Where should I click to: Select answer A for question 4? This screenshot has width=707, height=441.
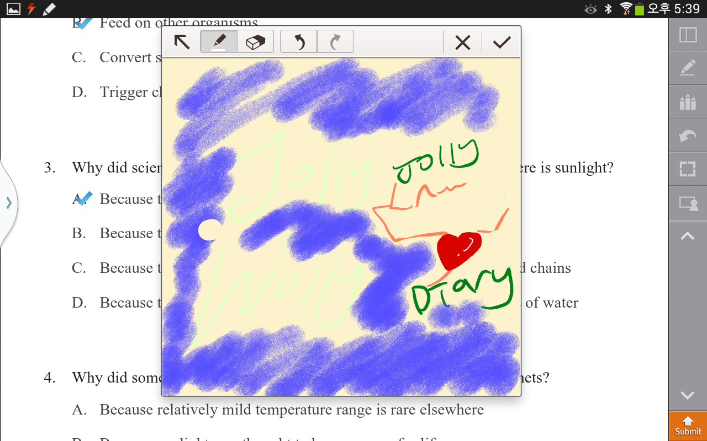(79, 410)
